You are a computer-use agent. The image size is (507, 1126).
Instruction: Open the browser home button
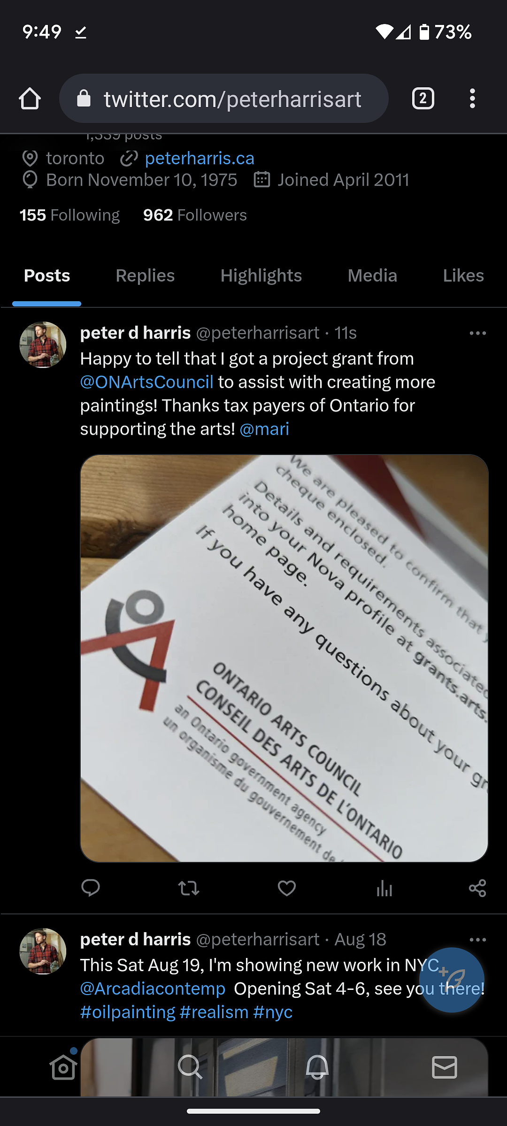pyautogui.click(x=30, y=99)
